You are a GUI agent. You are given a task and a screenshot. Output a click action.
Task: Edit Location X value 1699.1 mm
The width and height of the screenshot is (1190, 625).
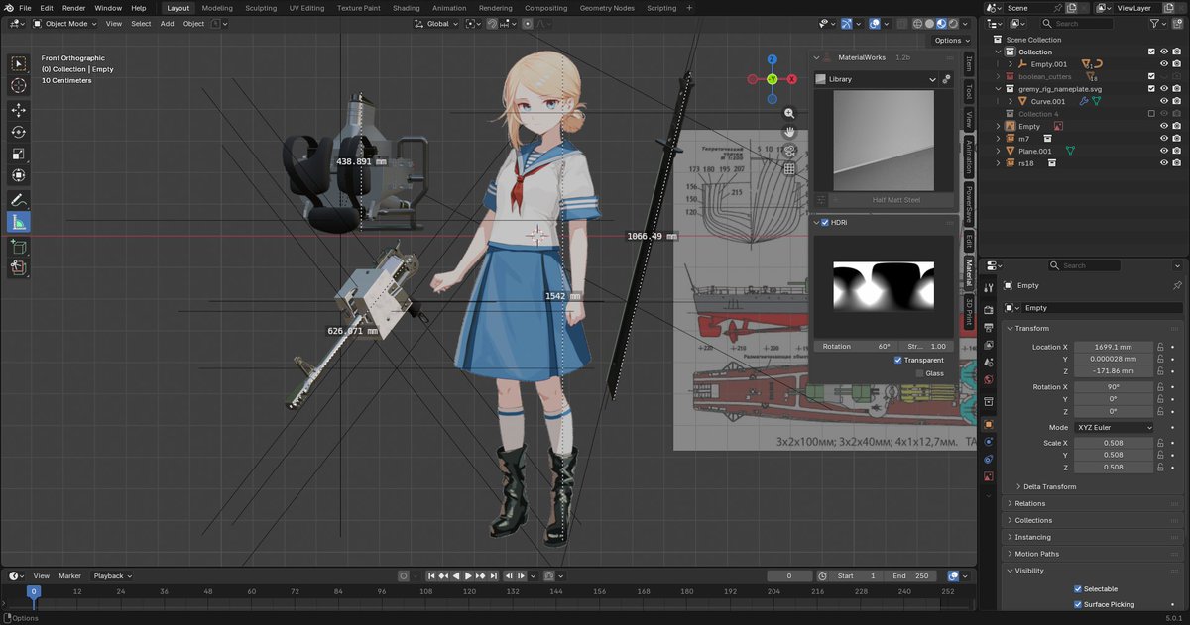point(1115,347)
